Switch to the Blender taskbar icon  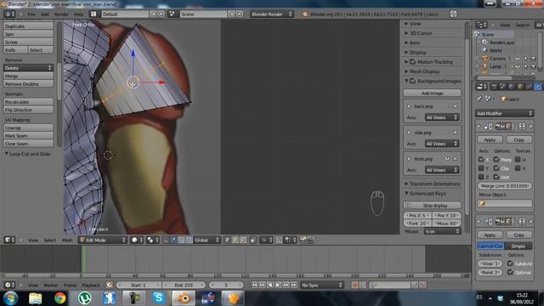coord(183,298)
